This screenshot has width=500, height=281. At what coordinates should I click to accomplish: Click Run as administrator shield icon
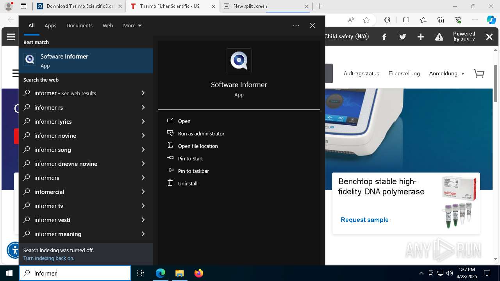point(170,133)
